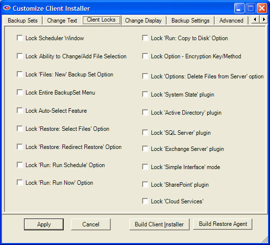Tick Lock 'Active Directory' plugin
This screenshot has width=270, height=245.
click(x=145, y=113)
